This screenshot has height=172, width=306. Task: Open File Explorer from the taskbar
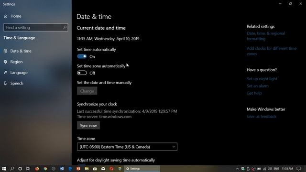(87, 169)
